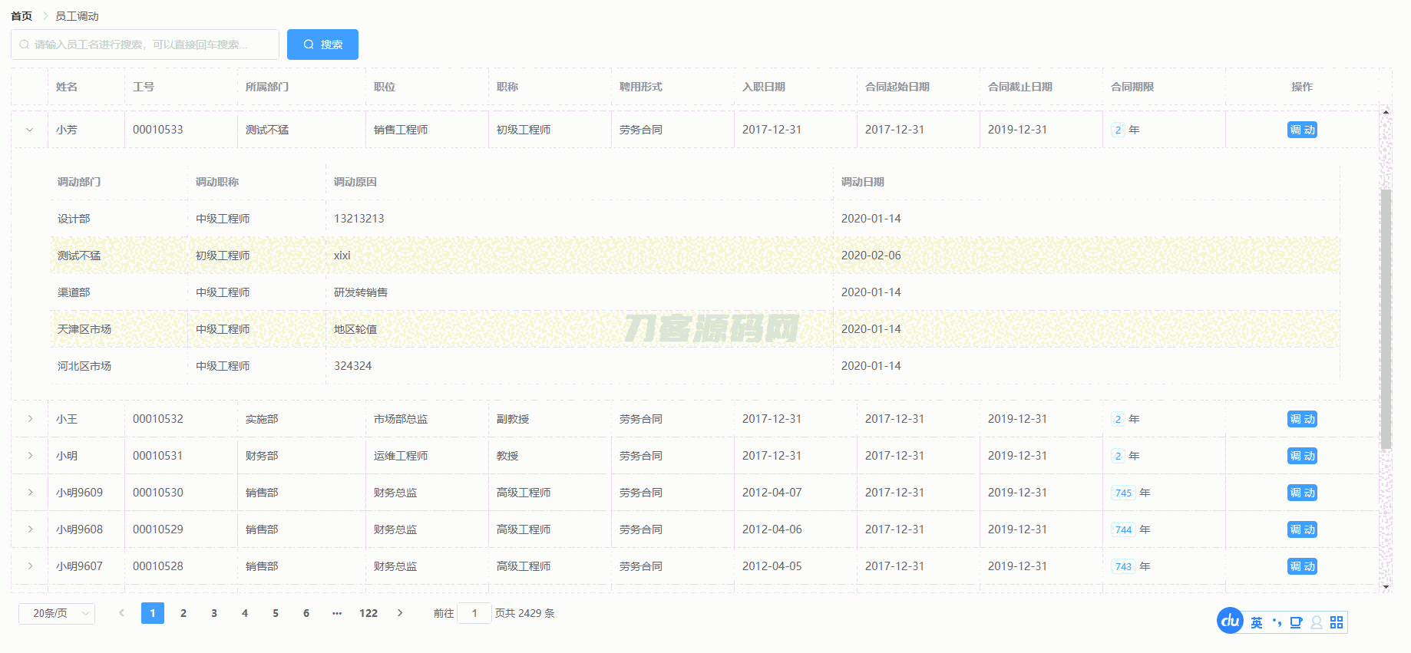Collapse the expanded row for 小芳
Screen dimensions: 1411x653
tap(30, 130)
